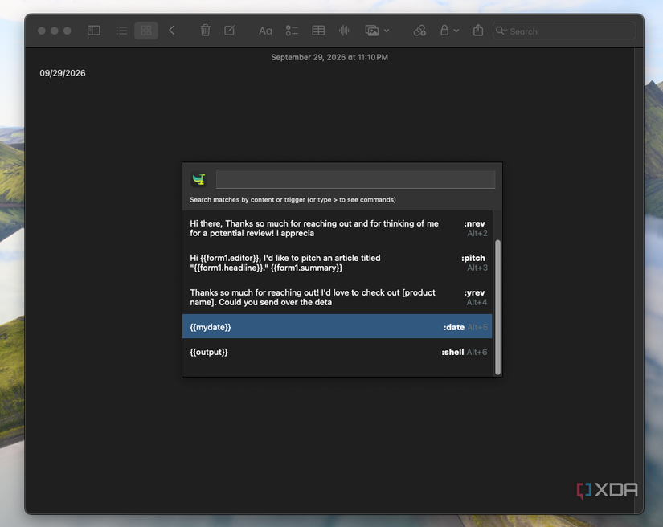Expand the lock options chevron
The width and height of the screenshot is (663, 527).
[x=456, y=31]
